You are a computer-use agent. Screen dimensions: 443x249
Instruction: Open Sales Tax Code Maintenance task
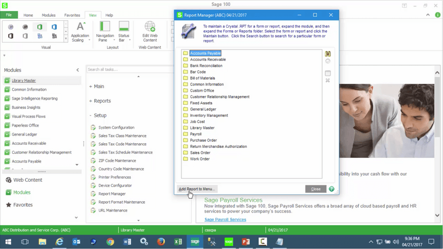(122, 144)
